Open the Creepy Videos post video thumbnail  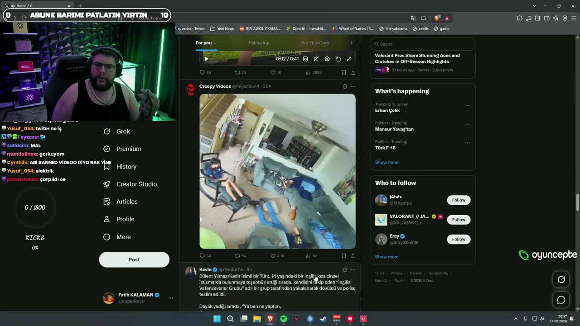[277, 171]
